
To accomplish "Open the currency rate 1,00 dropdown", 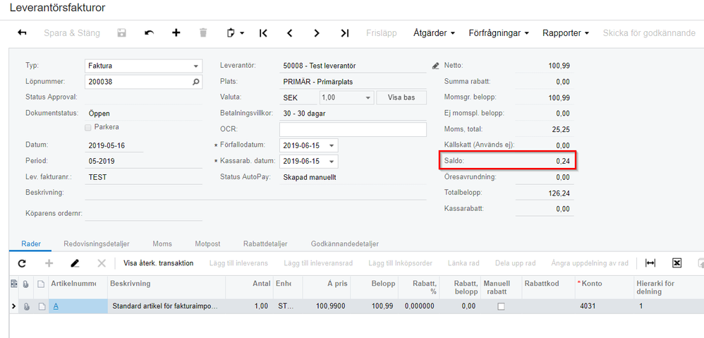I will pyautogui.click(x=368, y=98).
